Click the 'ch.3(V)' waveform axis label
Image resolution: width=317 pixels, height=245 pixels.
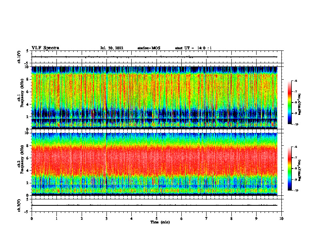click(x=19, y=205)
